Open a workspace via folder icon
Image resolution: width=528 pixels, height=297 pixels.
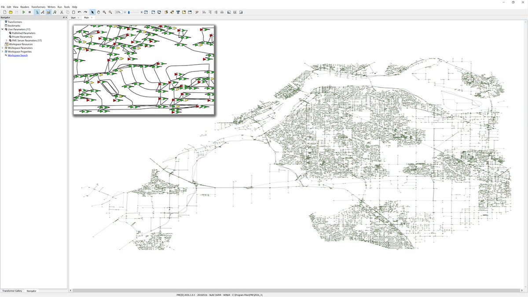point(11,12)
